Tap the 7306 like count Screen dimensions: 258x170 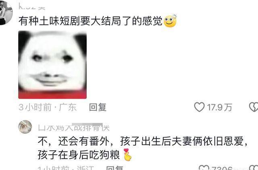(222, 168)
